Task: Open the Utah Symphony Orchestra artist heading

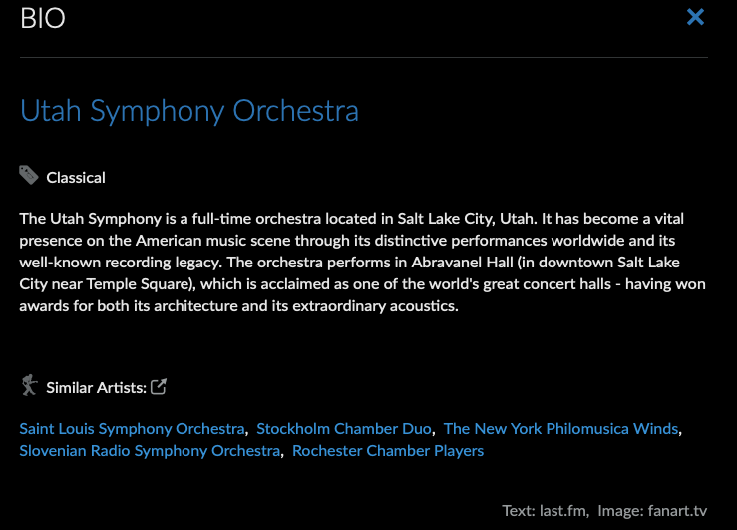Action: (x=189, y=112)
